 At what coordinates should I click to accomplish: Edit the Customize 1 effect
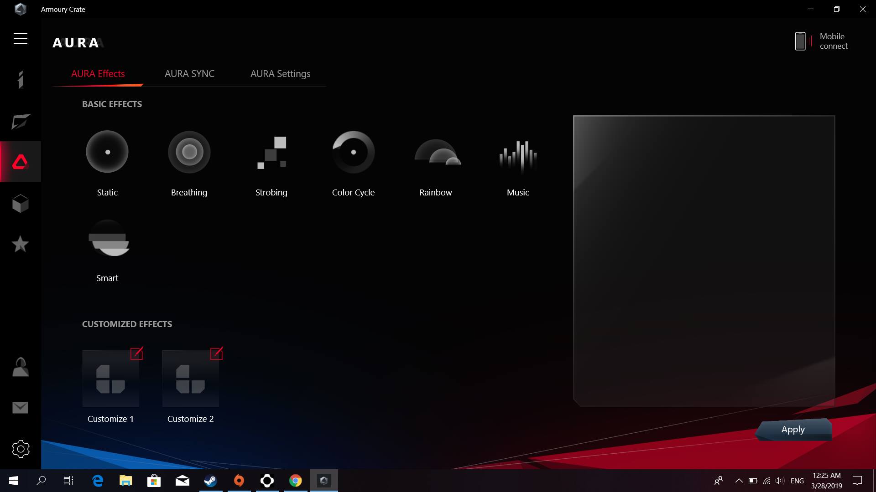(x=136, y=354)
